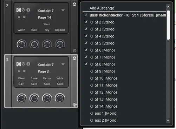Activate KT St 14 [Mono] output
The image size is (176, 129).
click(x=124, y=106)
